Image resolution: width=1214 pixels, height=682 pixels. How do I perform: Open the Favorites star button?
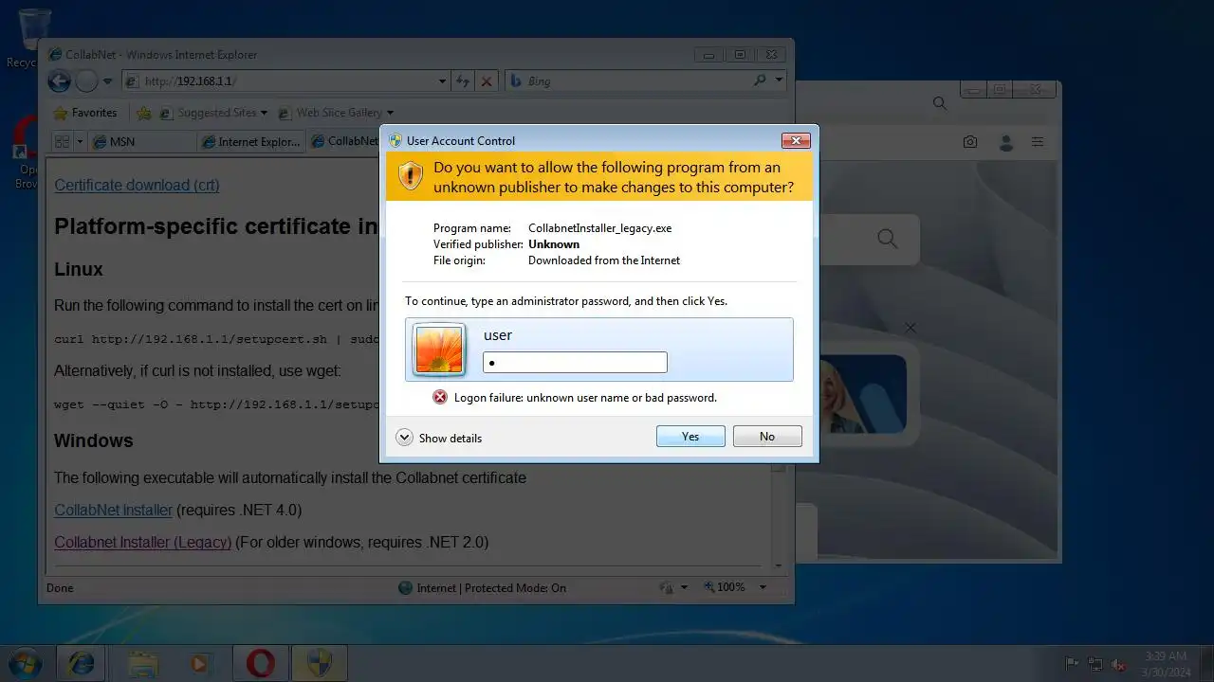click(x=85, y=113)
